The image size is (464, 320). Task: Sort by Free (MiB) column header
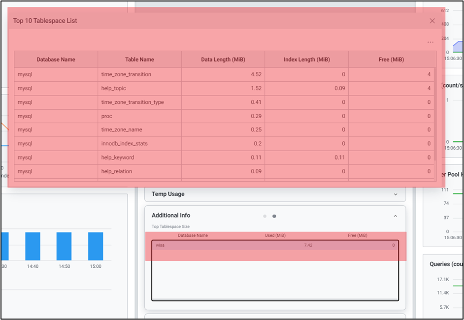[391, 60]
